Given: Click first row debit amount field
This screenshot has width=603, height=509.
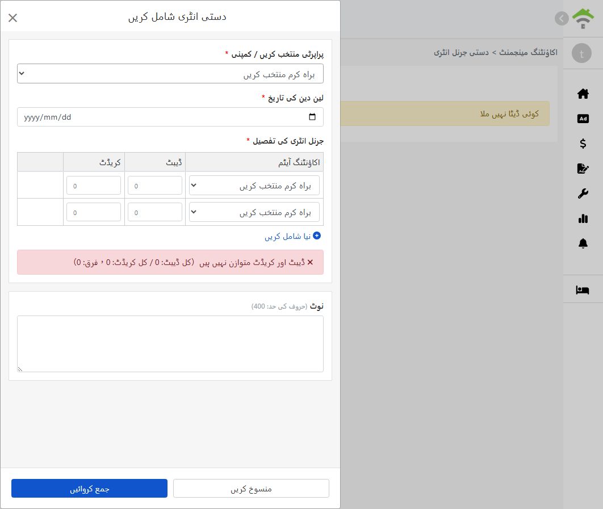Looking at the screenshot, I should pos(155,186).
